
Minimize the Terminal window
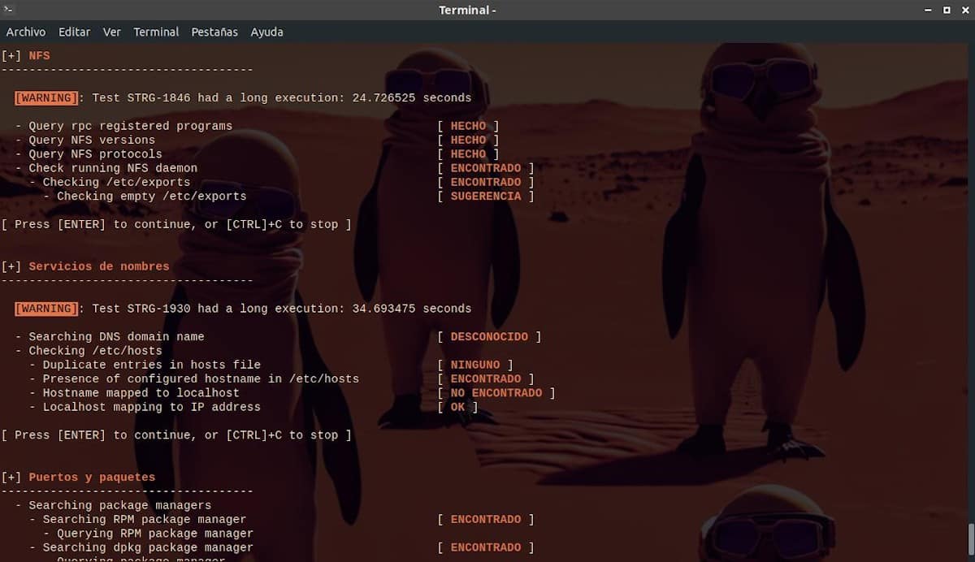coord(928,10)
